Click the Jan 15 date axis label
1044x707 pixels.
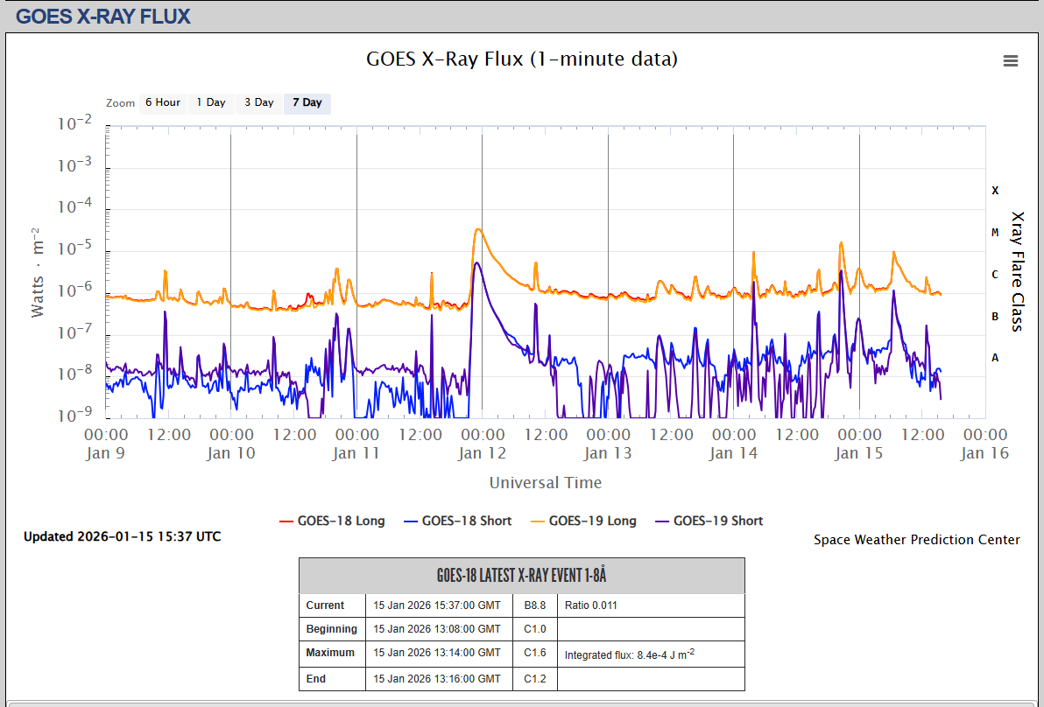pos(858,453)
